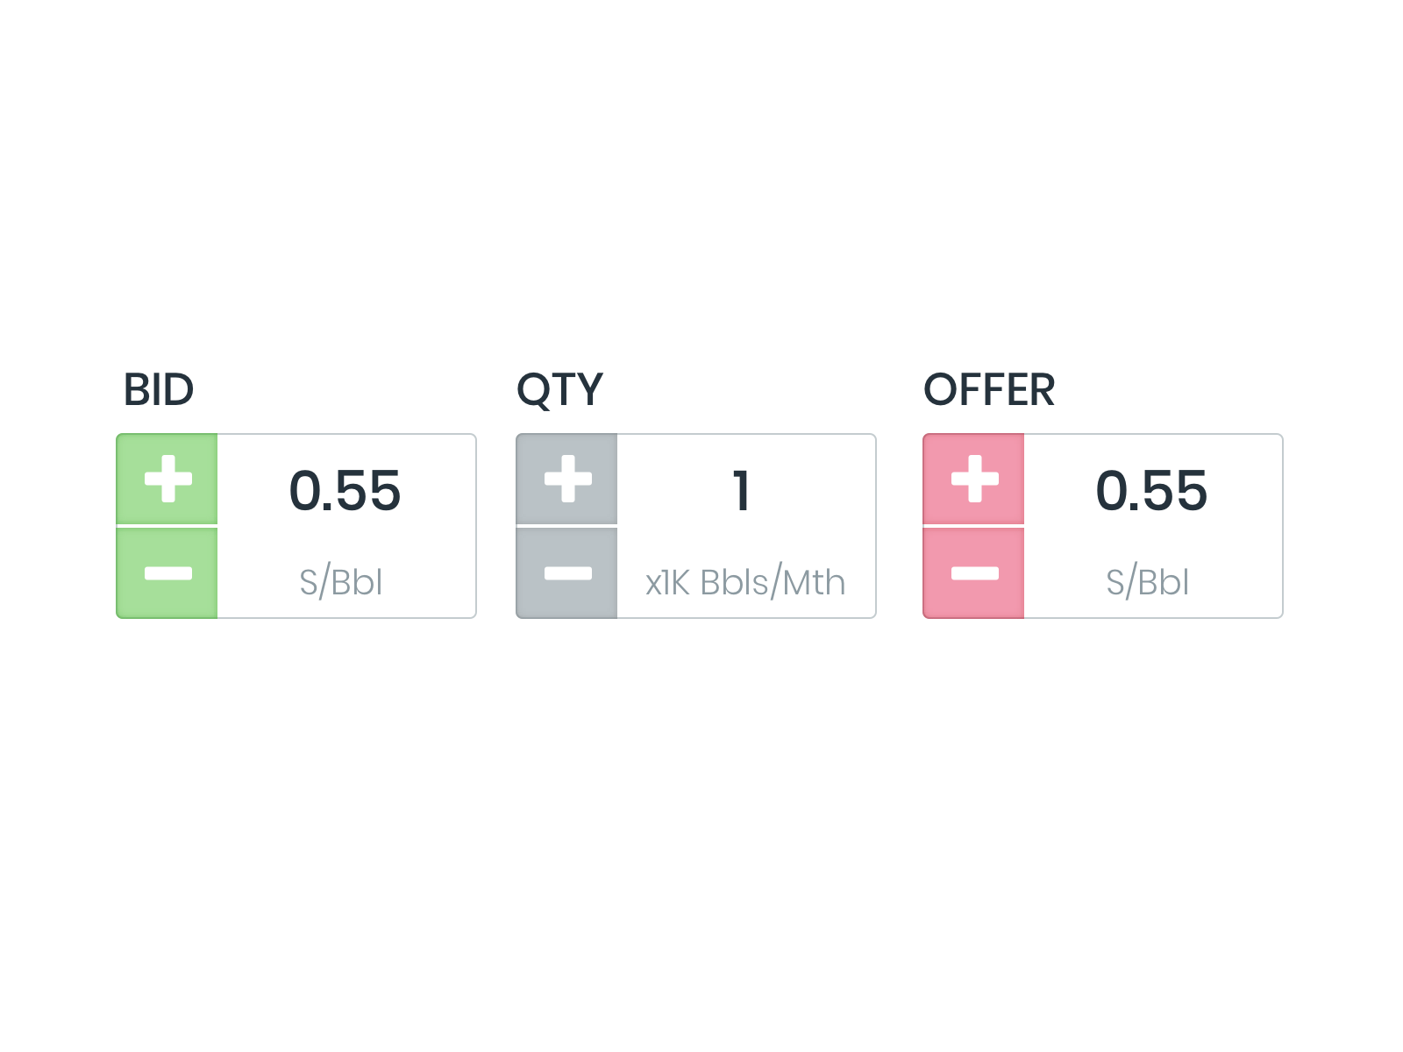Click the green plus button under BID
The image size is (1403, 1052).
167,479
